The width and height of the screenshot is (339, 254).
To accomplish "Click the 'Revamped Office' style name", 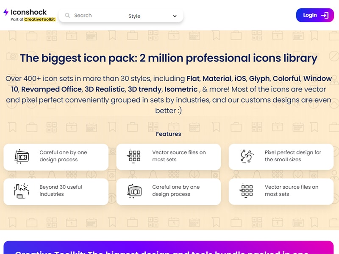I will coord(51,89).
